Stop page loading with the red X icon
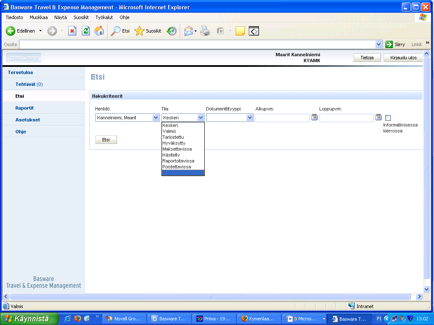 [x=72, y=31]
